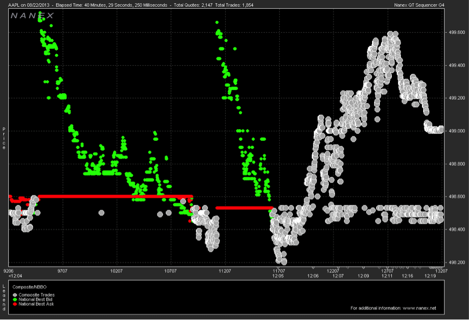Click the NANEX logo watermark
The width and height of the screenshot is (469, 320).
point(32,16)
